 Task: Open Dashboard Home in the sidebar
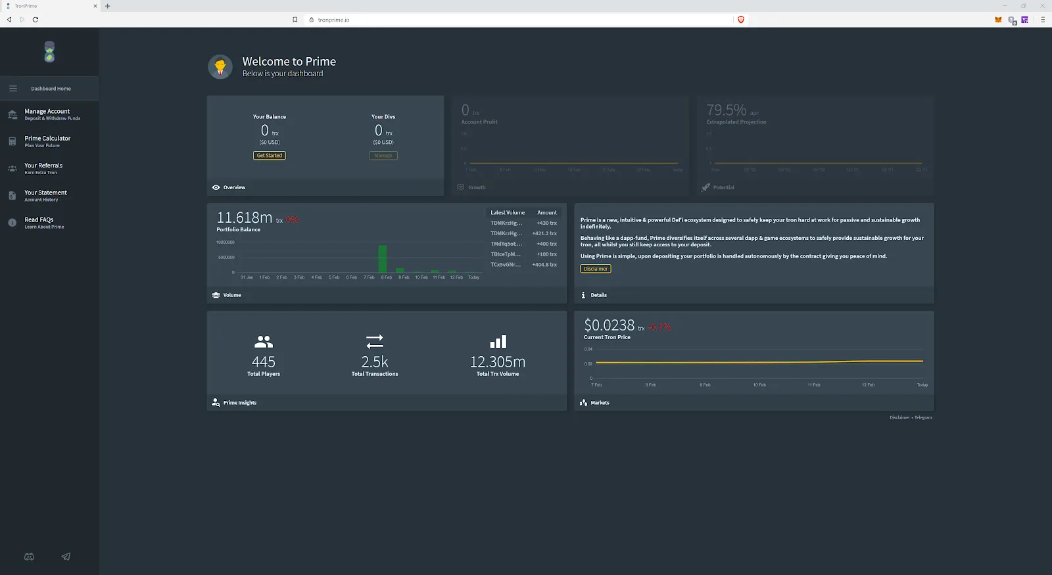point(49,88)
